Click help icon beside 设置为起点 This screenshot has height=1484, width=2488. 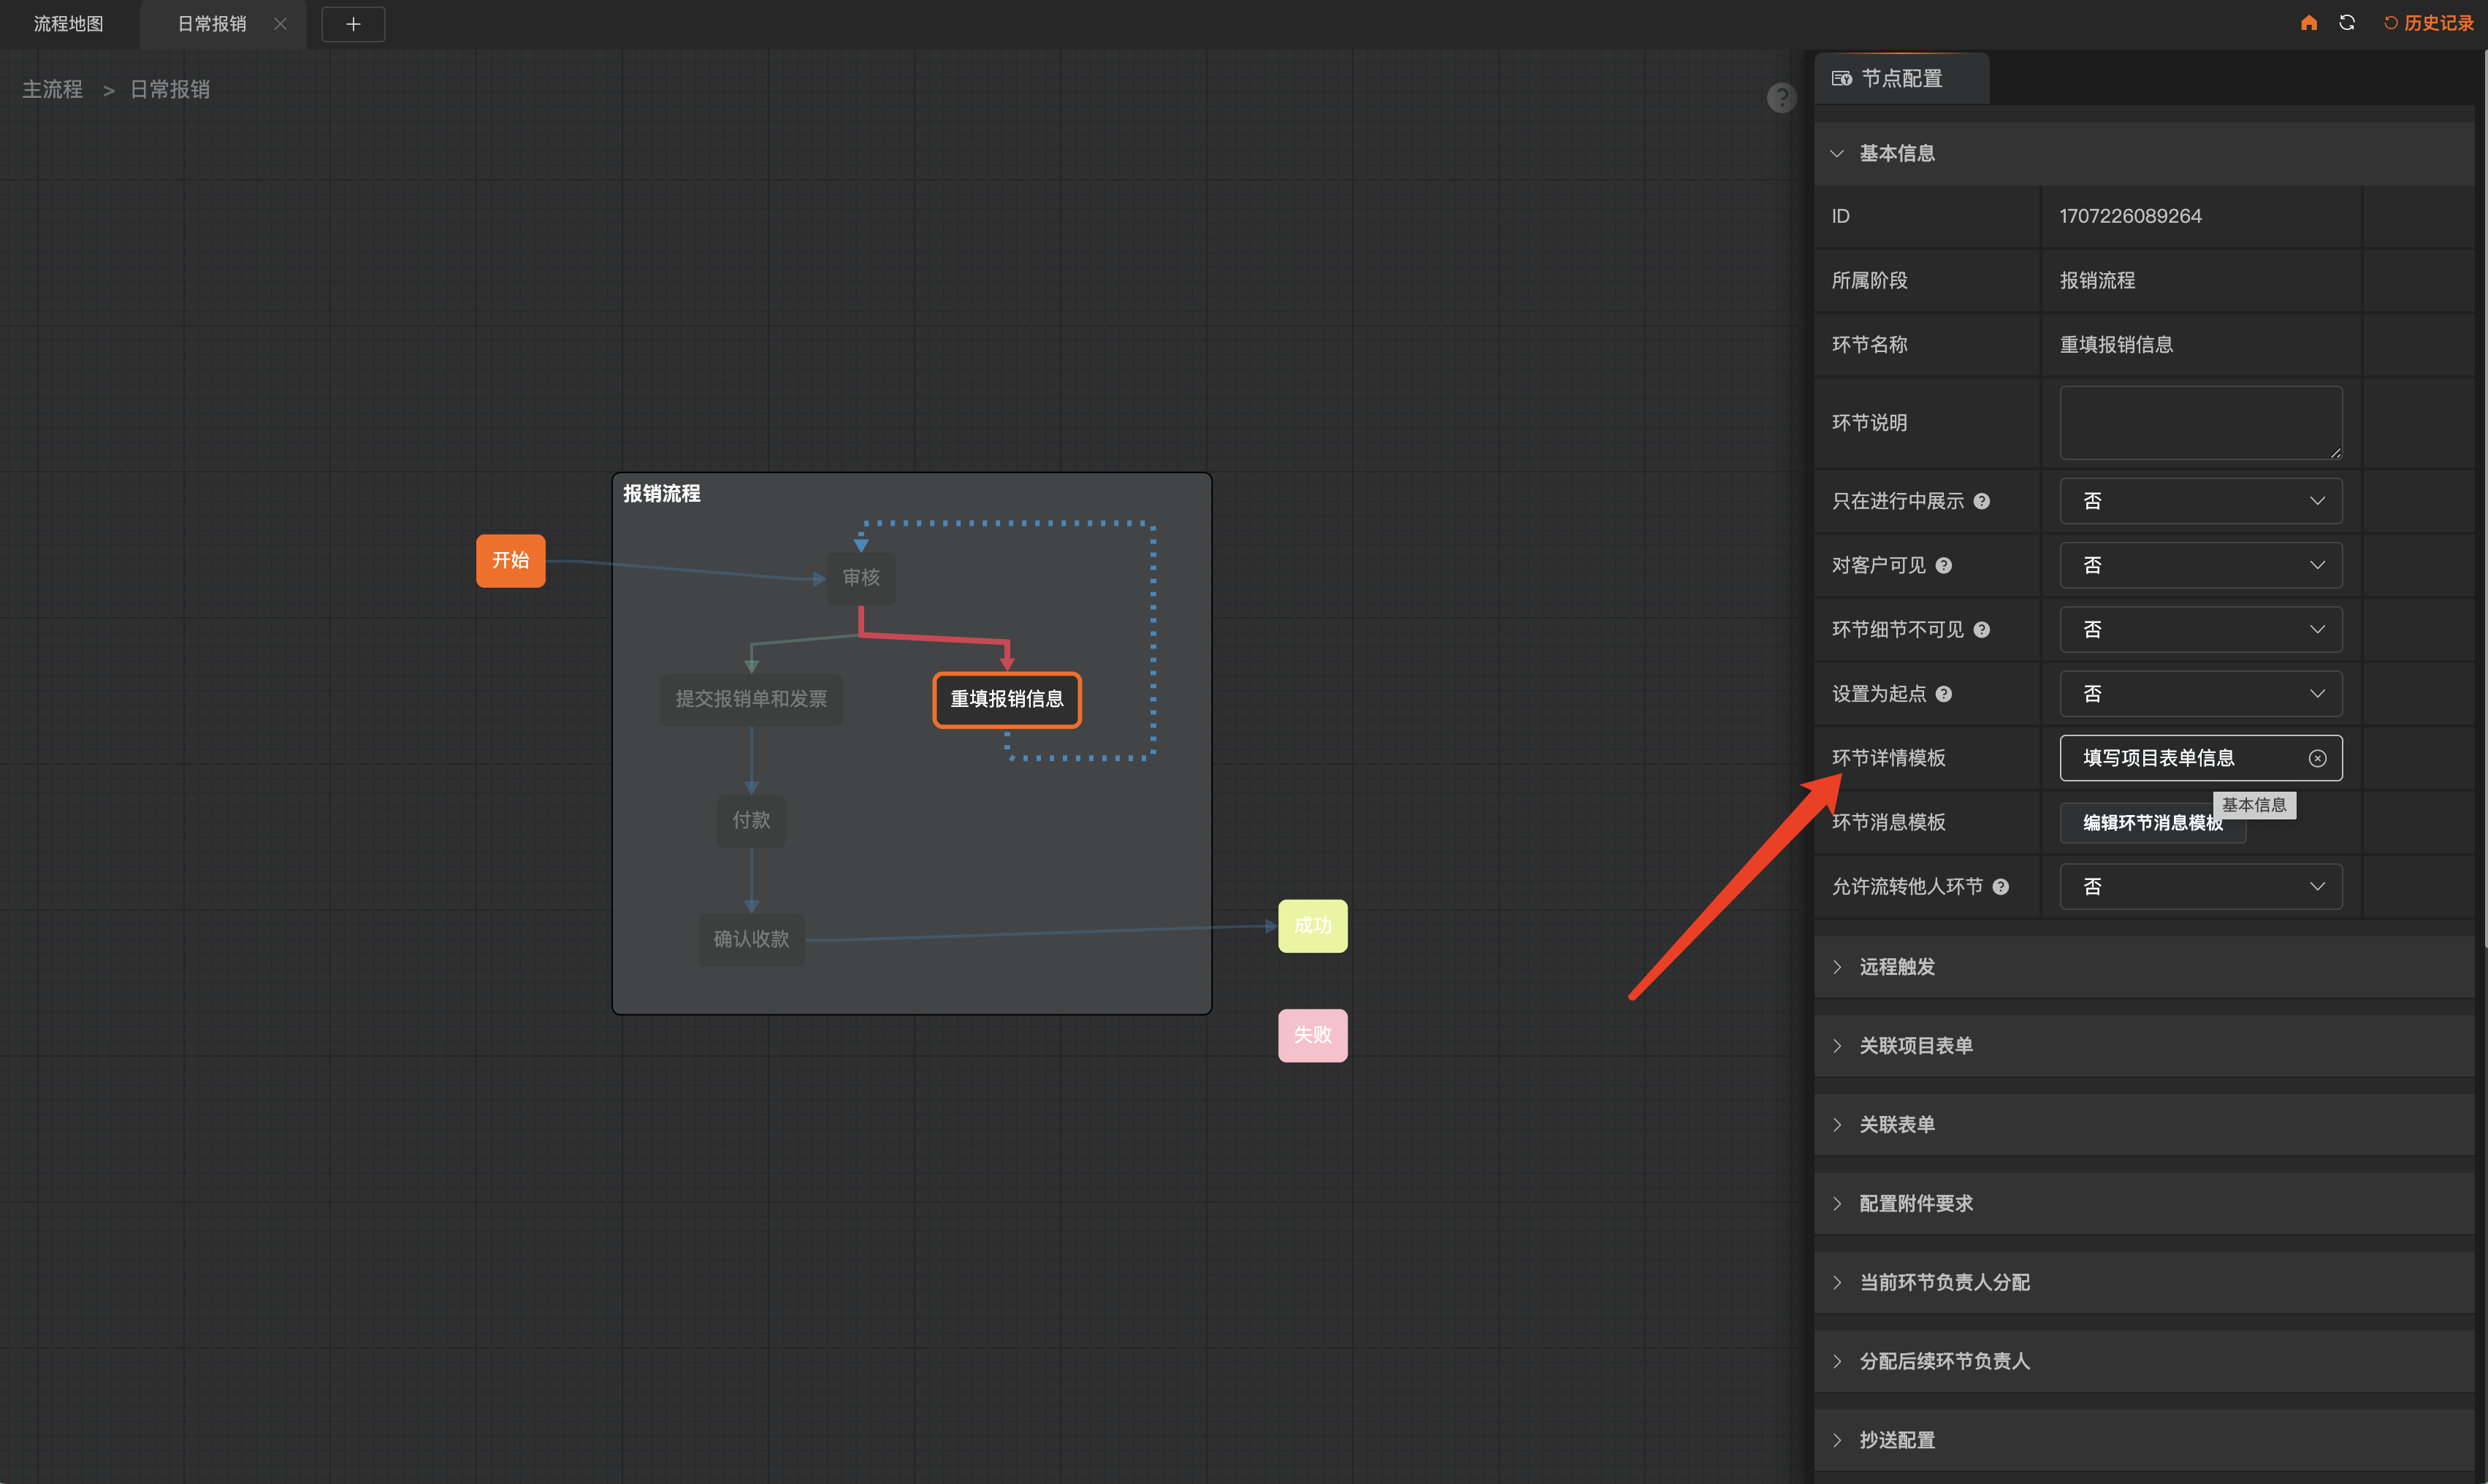1943,694
